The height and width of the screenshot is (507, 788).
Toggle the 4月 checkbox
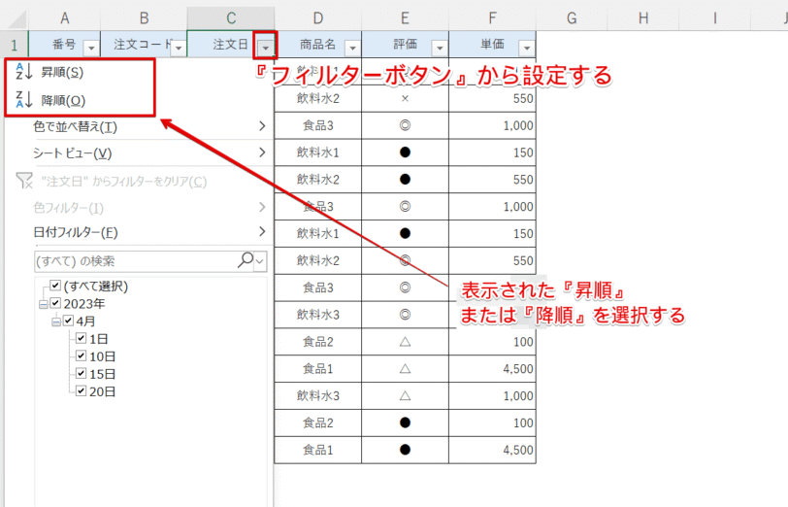pos(68,321)
